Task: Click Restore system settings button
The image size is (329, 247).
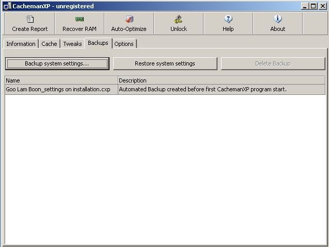Action: [x=165, y=63]
